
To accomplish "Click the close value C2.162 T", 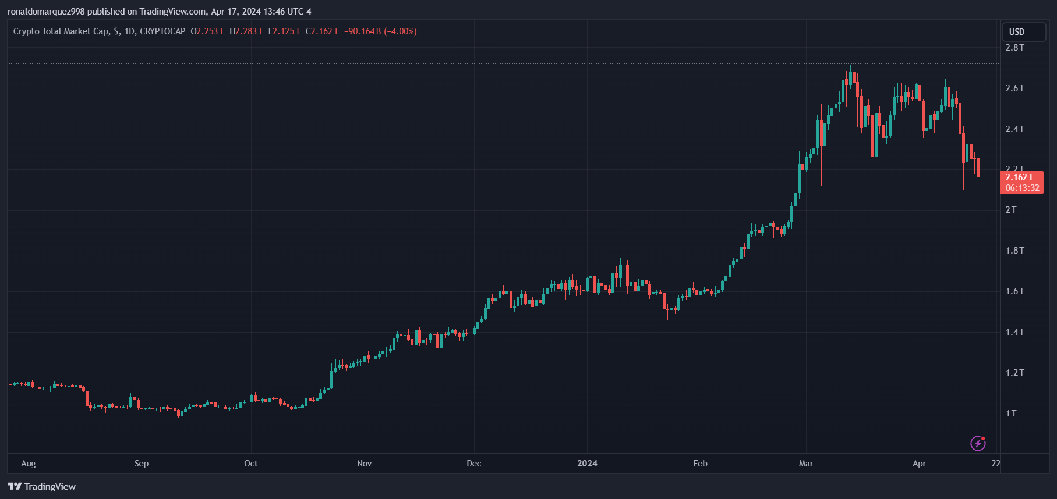I will [322, 31].
